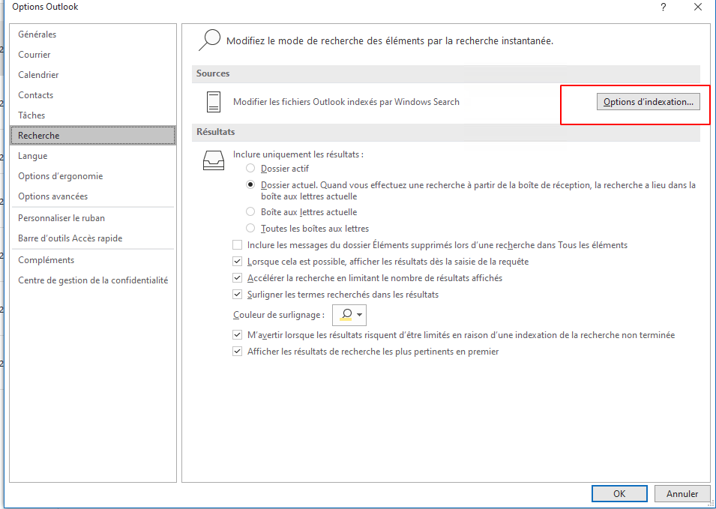Go to Options avancées section
716x509 pixels.
[x=52, y=196]
